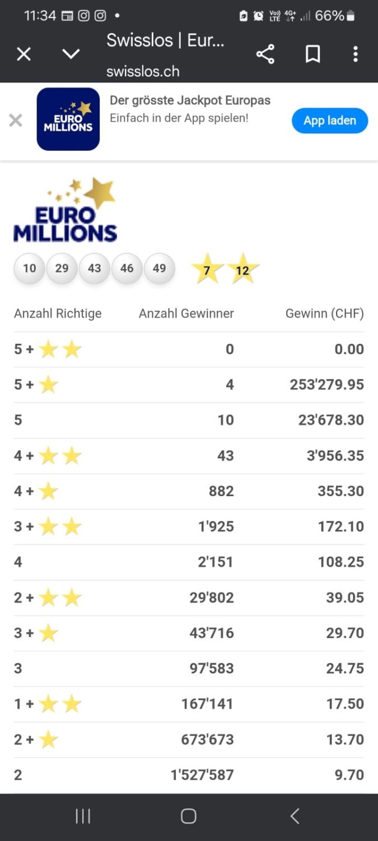Image resolution: width=378 pixels, height=841 pixels.
Task: Tap the share icon
Action: (265, 54)
